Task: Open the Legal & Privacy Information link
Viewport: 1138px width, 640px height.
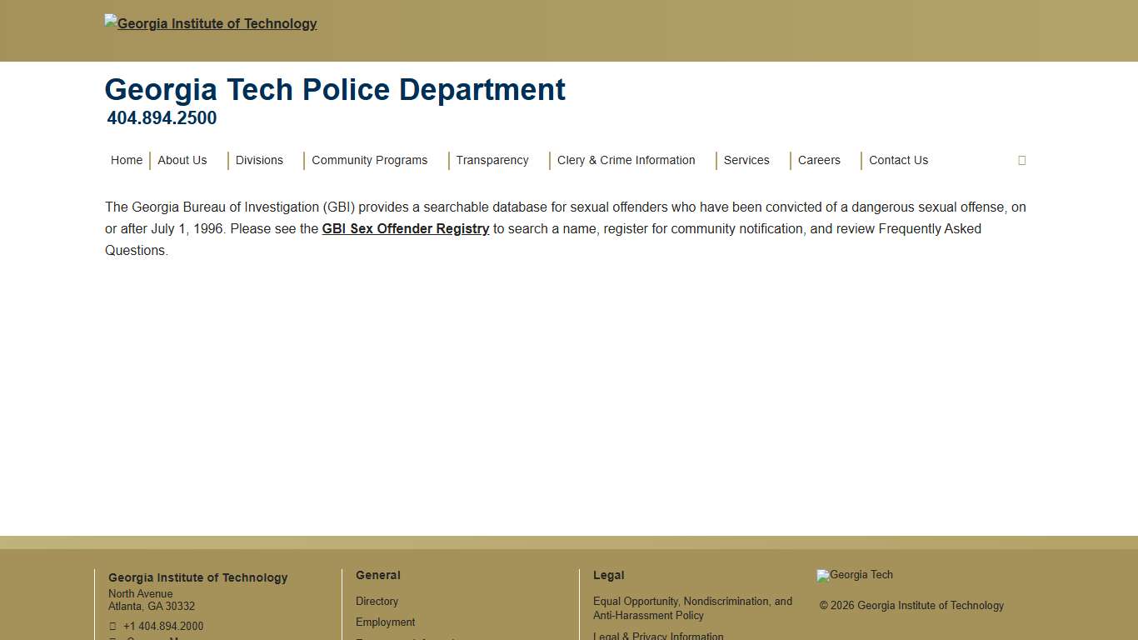Action: 658,636
